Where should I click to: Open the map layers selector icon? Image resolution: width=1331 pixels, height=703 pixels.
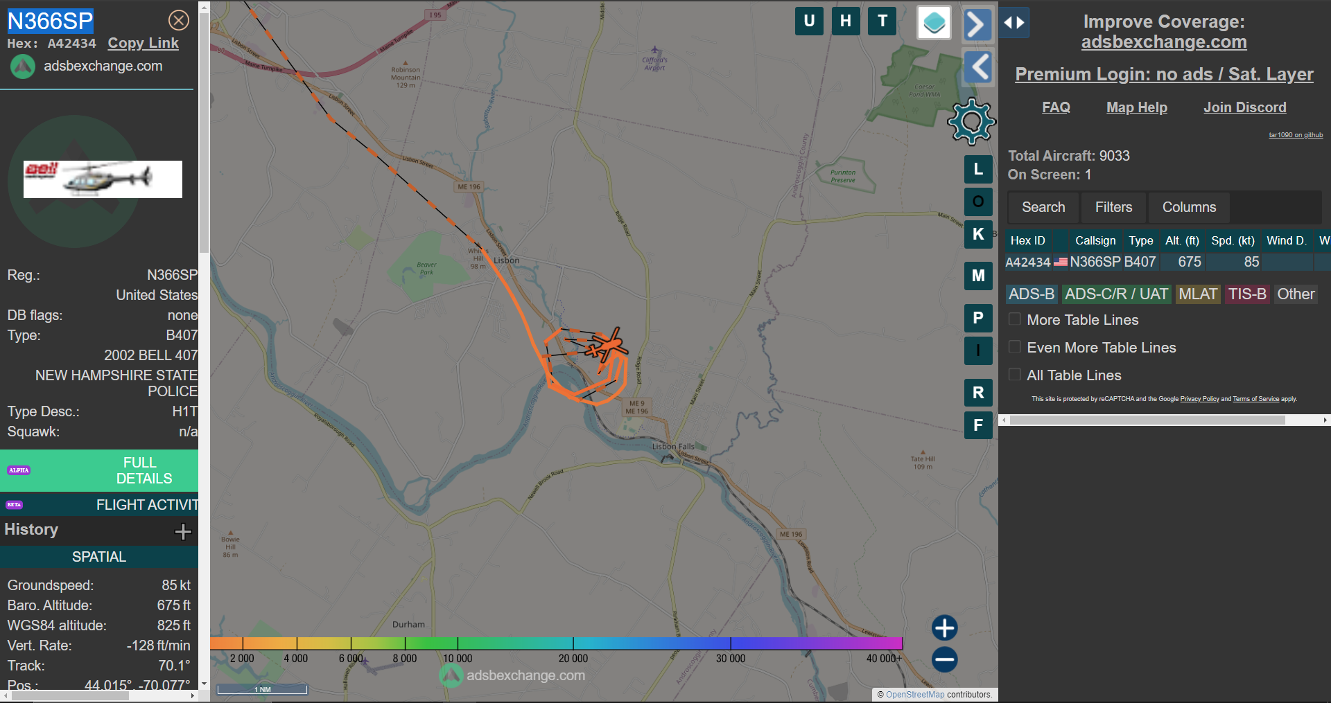[934, 23]
